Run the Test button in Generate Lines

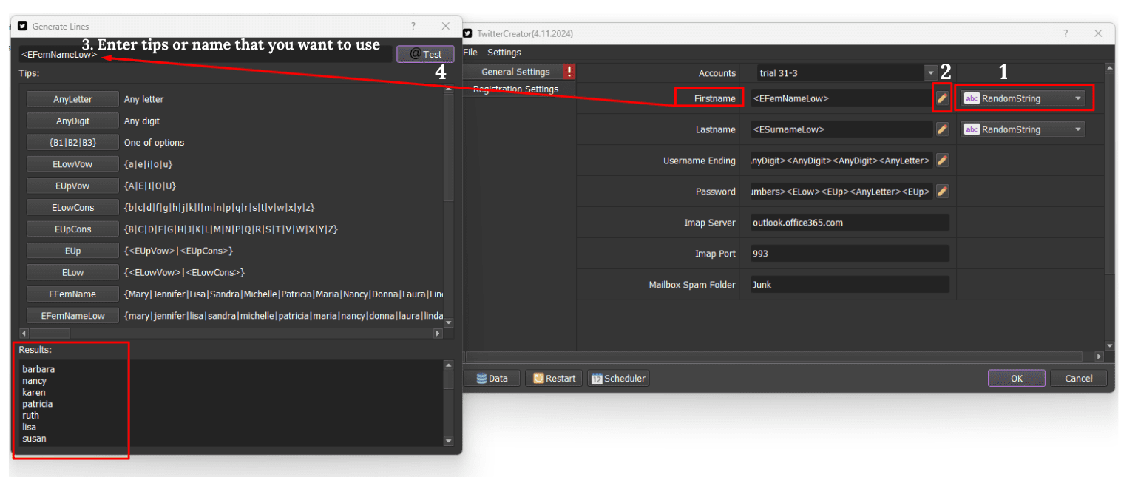pyautogui.click(x=425, y=54)
